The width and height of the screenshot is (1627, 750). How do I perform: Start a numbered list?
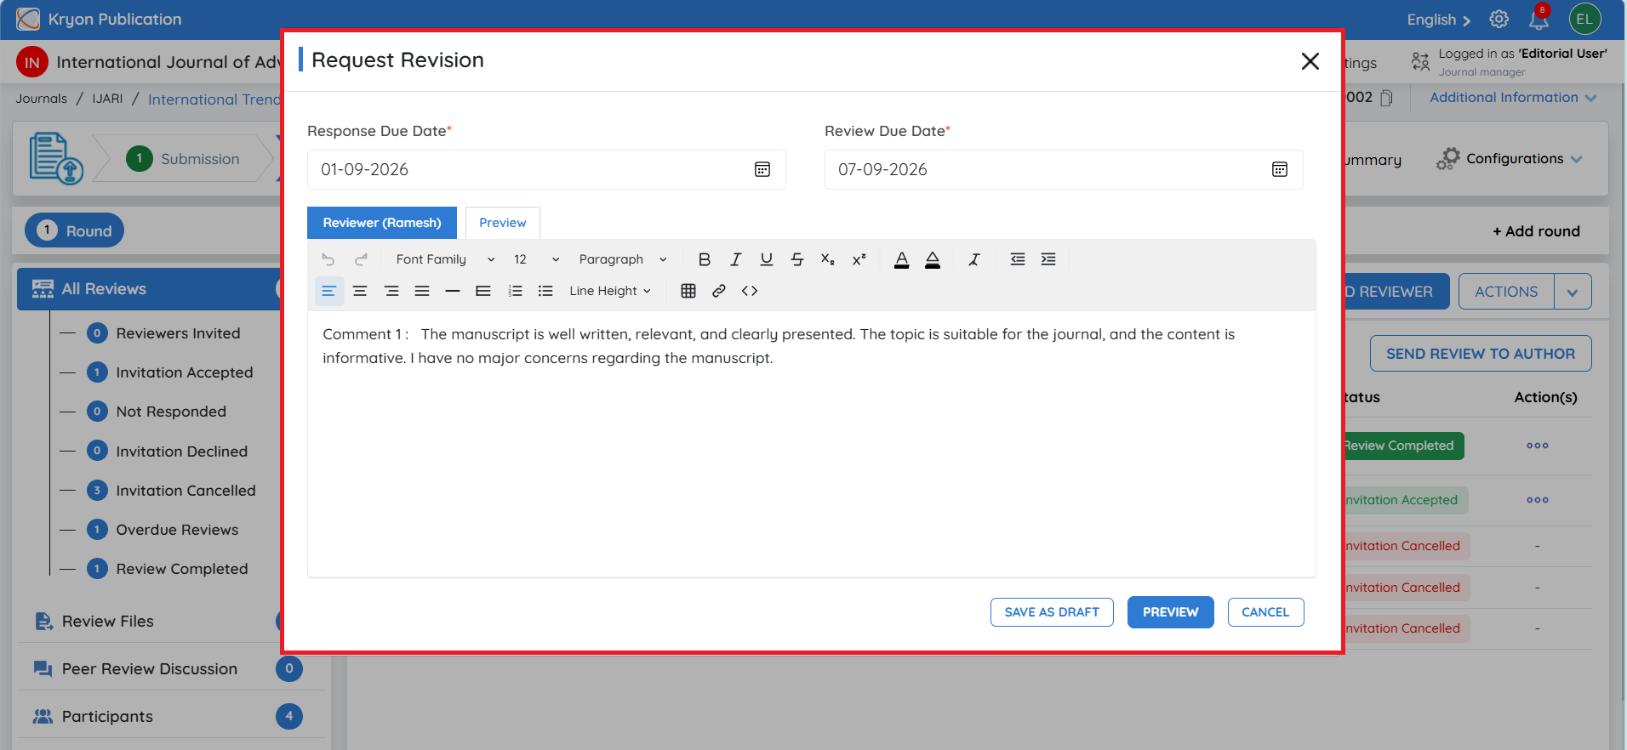point(515,291)
